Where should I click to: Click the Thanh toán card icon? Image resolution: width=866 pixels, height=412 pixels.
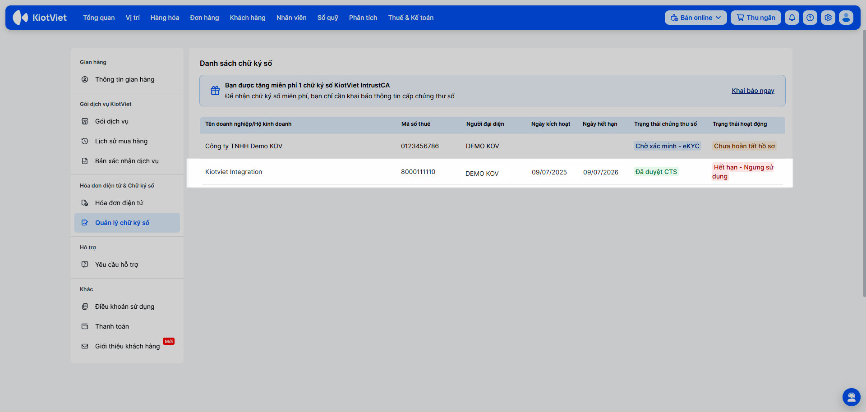[85, 326]
